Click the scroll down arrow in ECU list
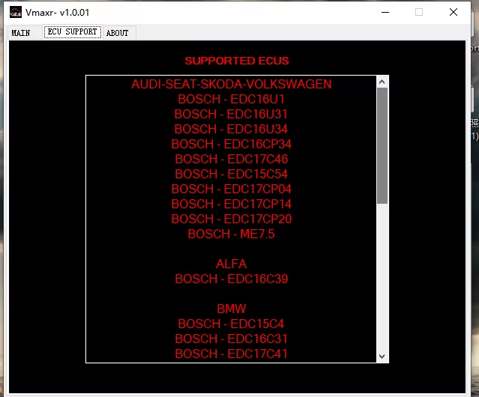479x397 pixels. [x=382, y=357]
